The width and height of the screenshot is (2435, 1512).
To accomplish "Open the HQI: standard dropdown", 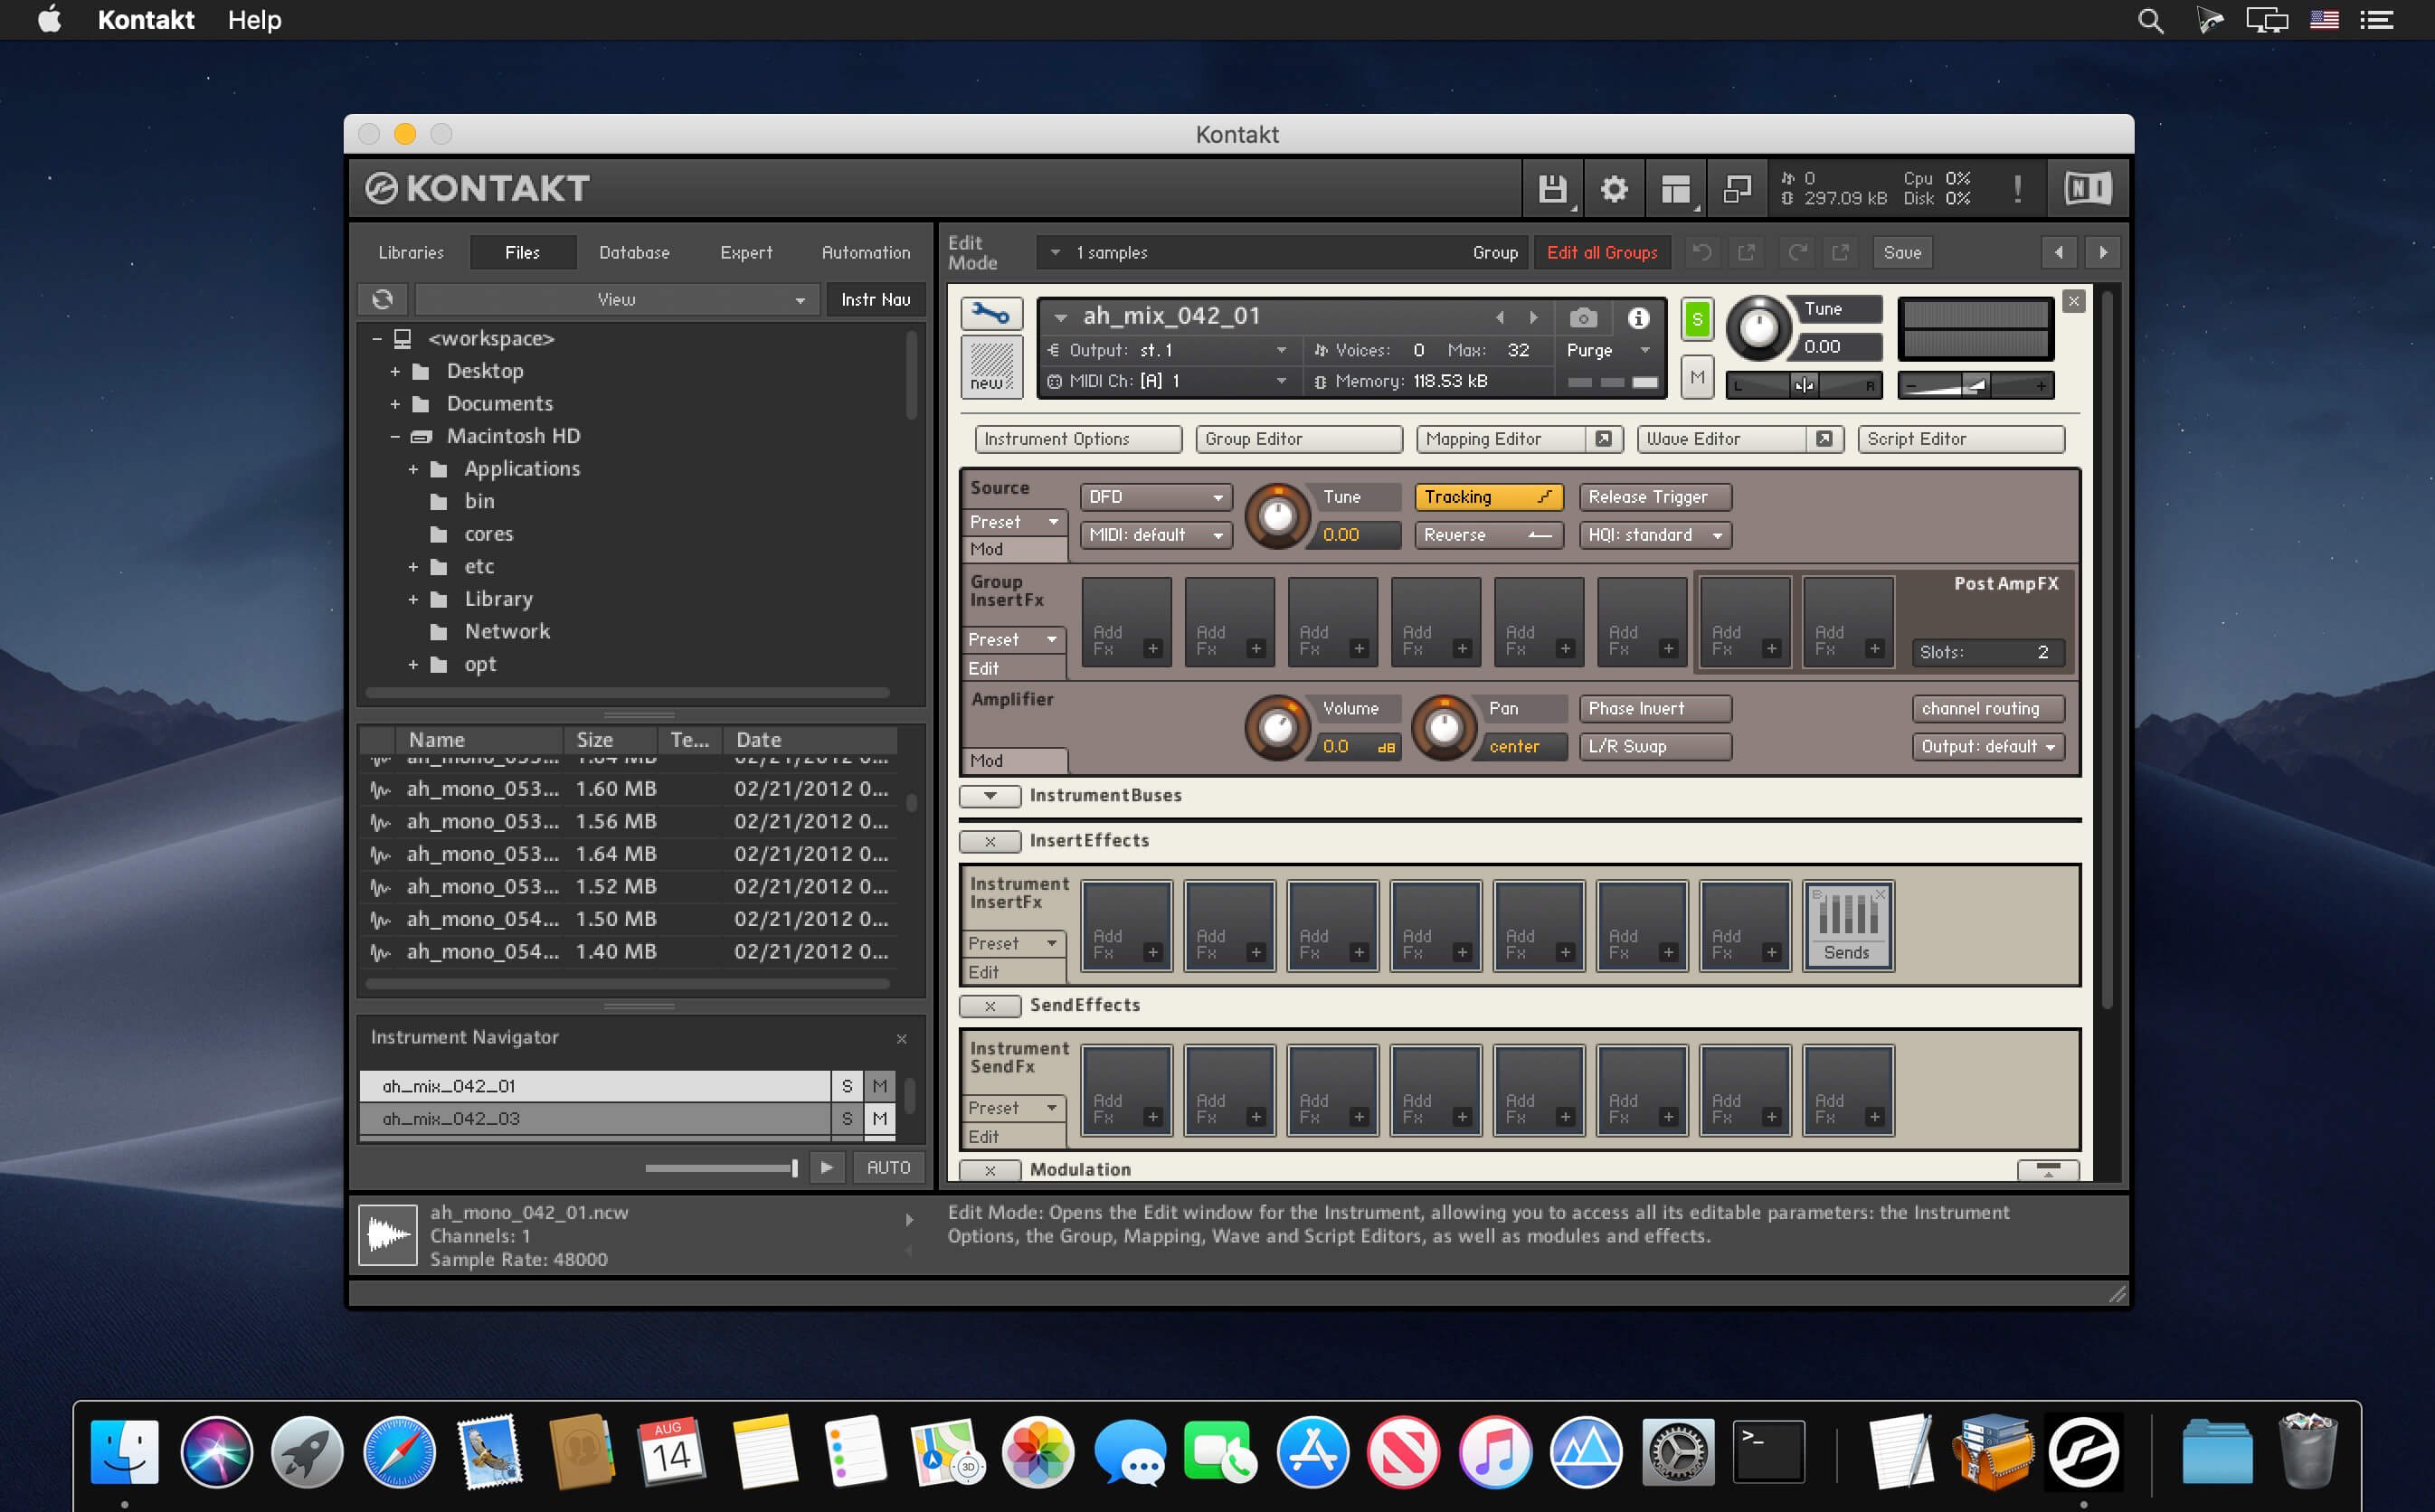I will pos(1655,535).
